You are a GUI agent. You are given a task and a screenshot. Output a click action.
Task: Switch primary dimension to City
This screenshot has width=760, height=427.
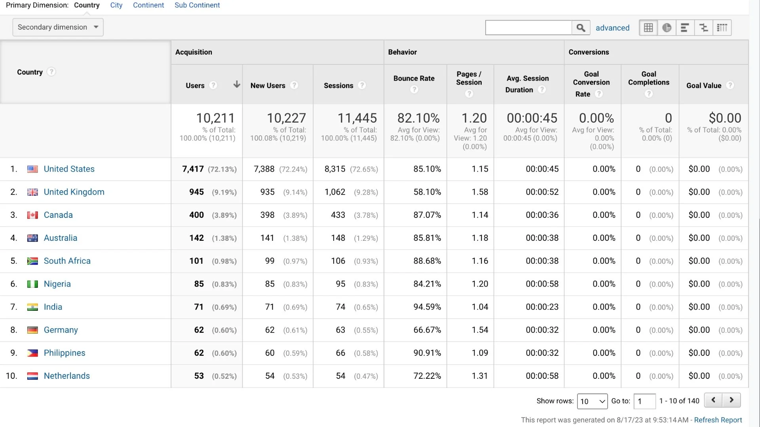[116, 5]
